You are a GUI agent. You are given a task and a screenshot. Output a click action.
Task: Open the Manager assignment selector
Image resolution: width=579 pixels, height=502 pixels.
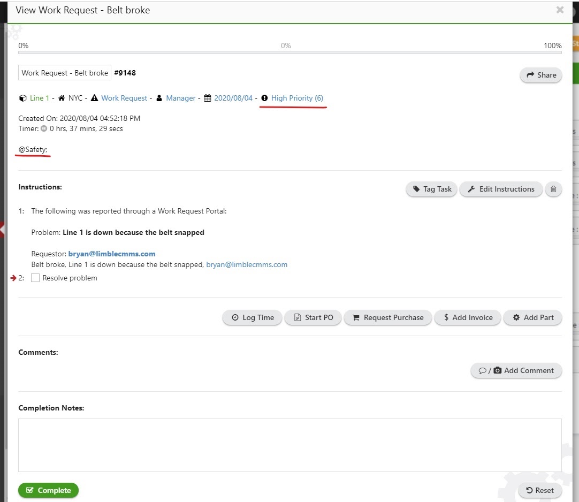point(181,98)
